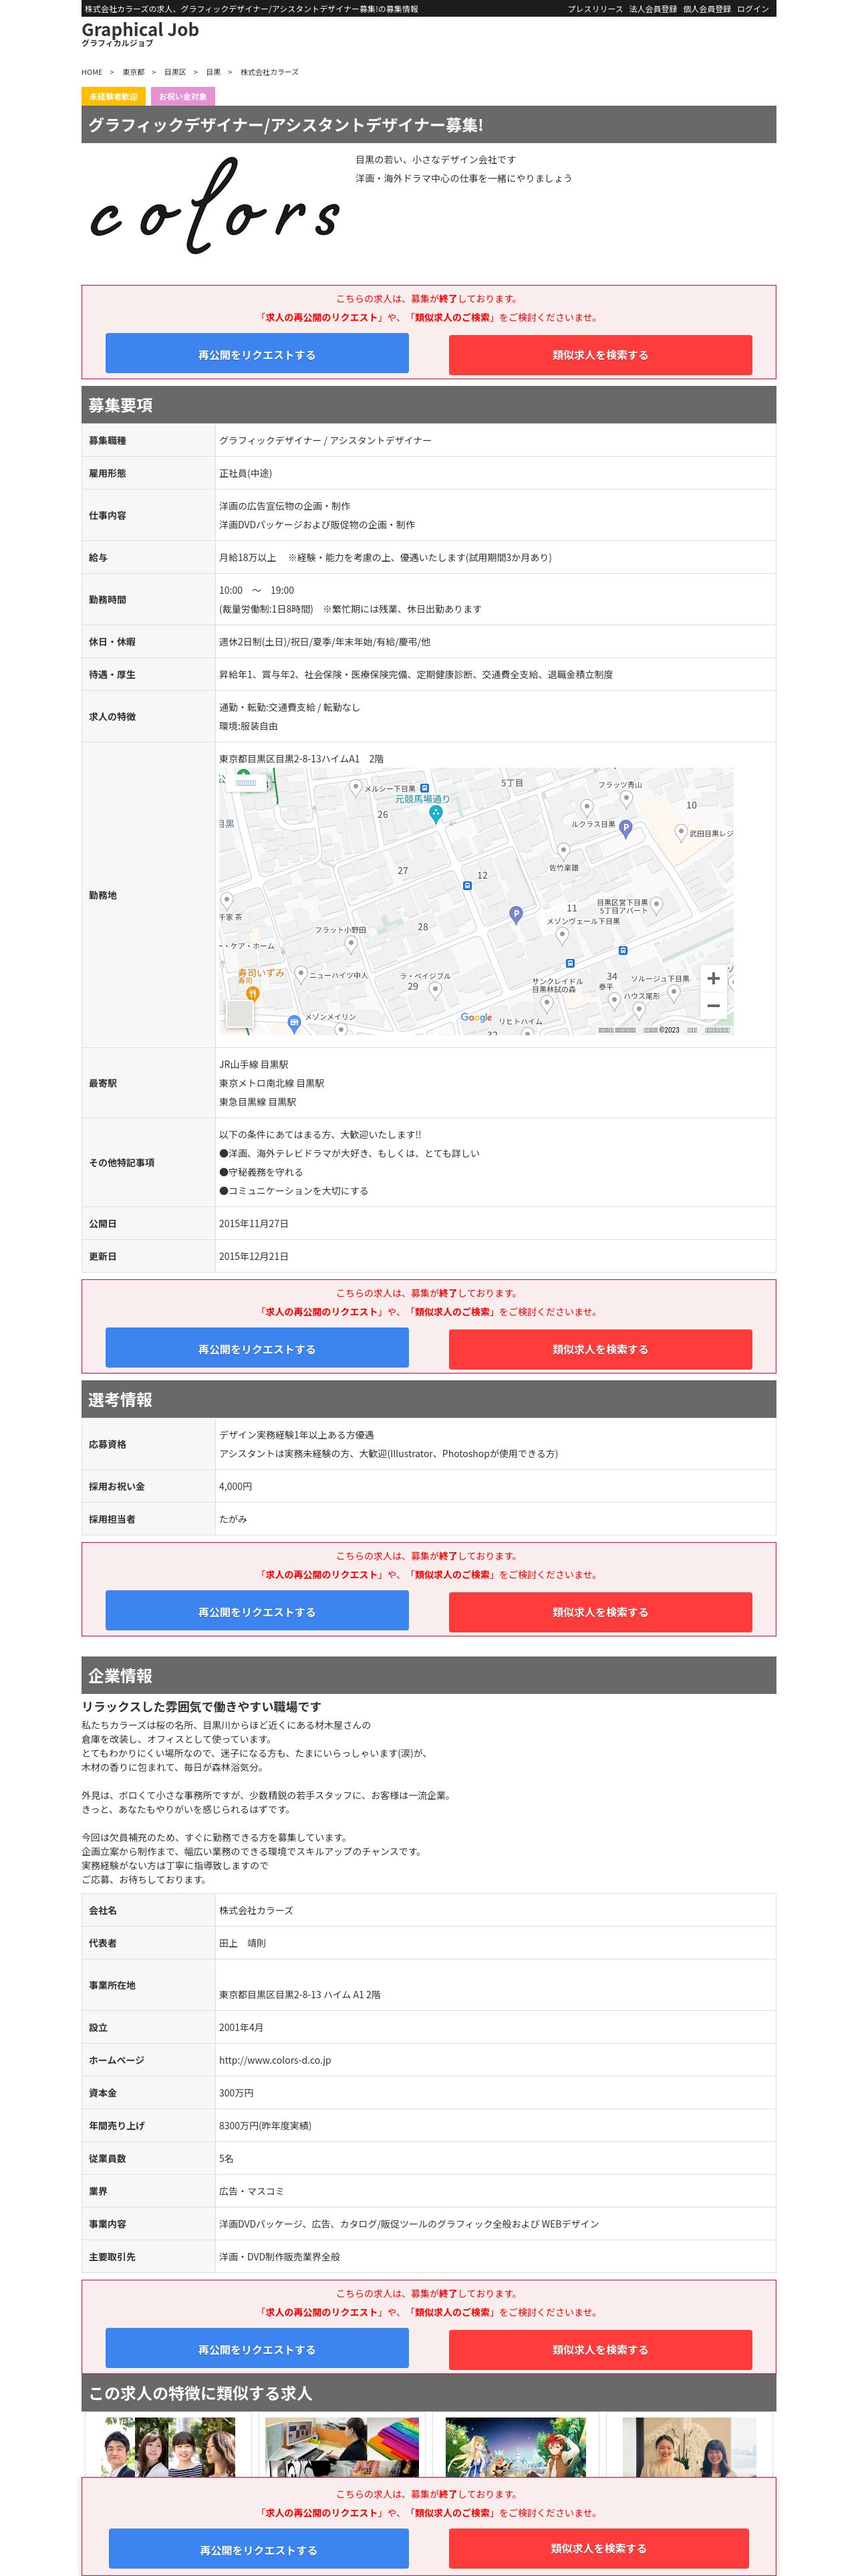
Task: Click the ログイン header link
Action: point(753,9)
